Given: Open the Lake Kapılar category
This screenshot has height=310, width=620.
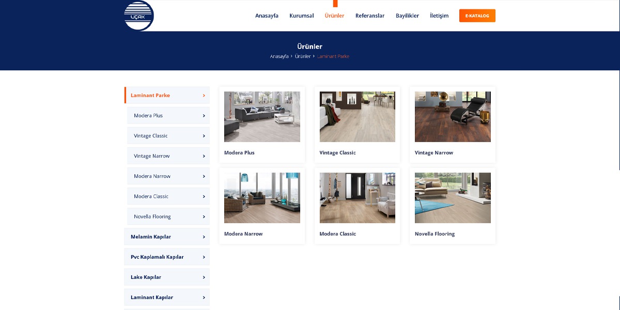Looking at the screenshot, I should pyautogui.click(x=167, y=276).
